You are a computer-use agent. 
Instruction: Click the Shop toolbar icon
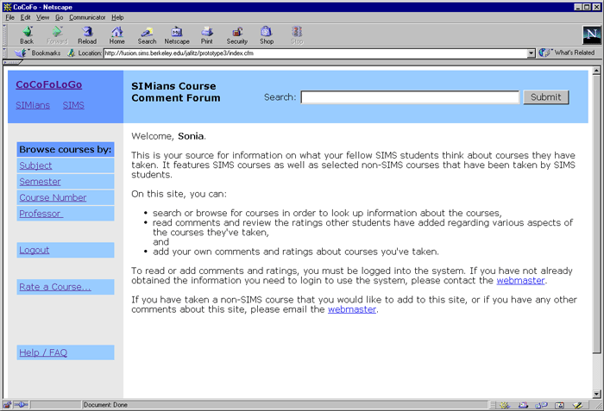[x=267, y=35]
